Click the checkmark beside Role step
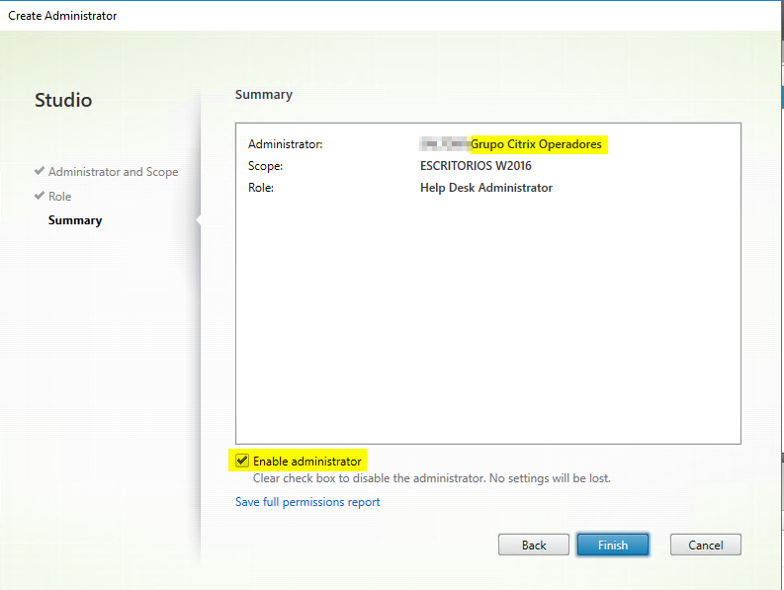This screenshot has height=590, width=784. (x=40, y=195)
